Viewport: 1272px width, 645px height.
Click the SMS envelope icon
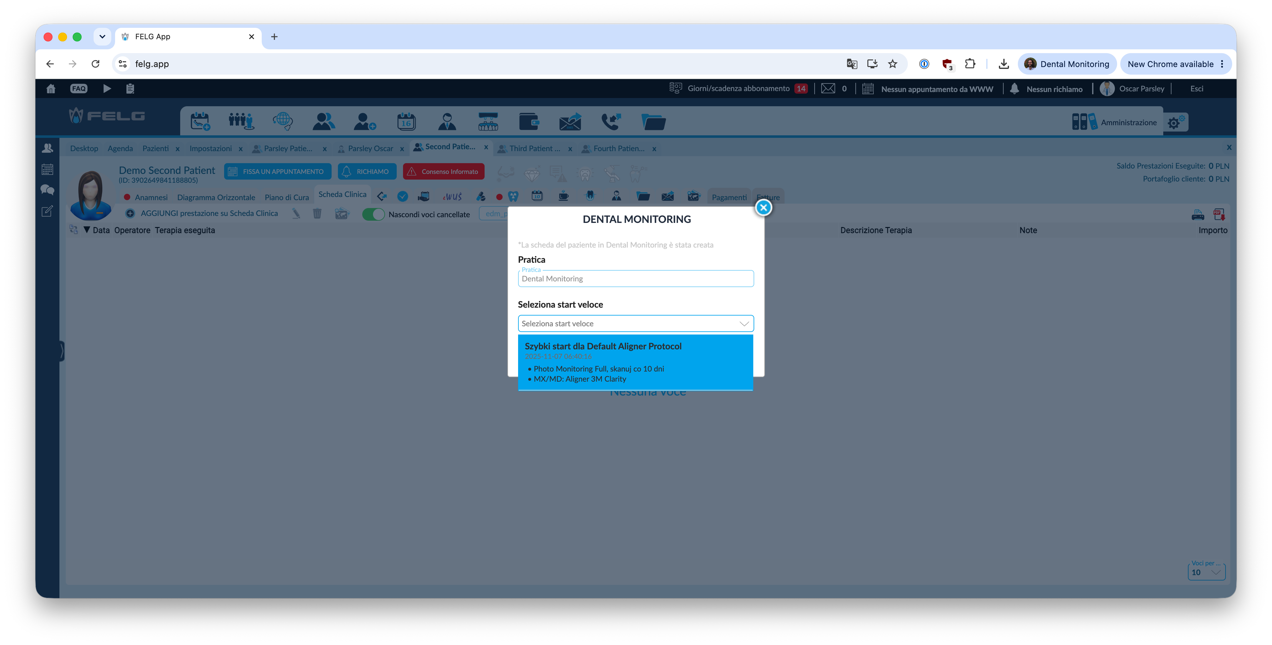click(570, 121)
